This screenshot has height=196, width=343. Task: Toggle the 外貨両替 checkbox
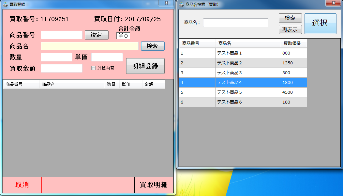pyautogui.click(x=94, y=68)
